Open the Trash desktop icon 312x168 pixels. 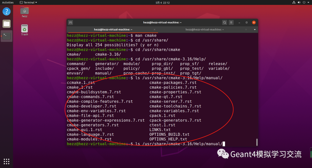[x=25, y=30]
